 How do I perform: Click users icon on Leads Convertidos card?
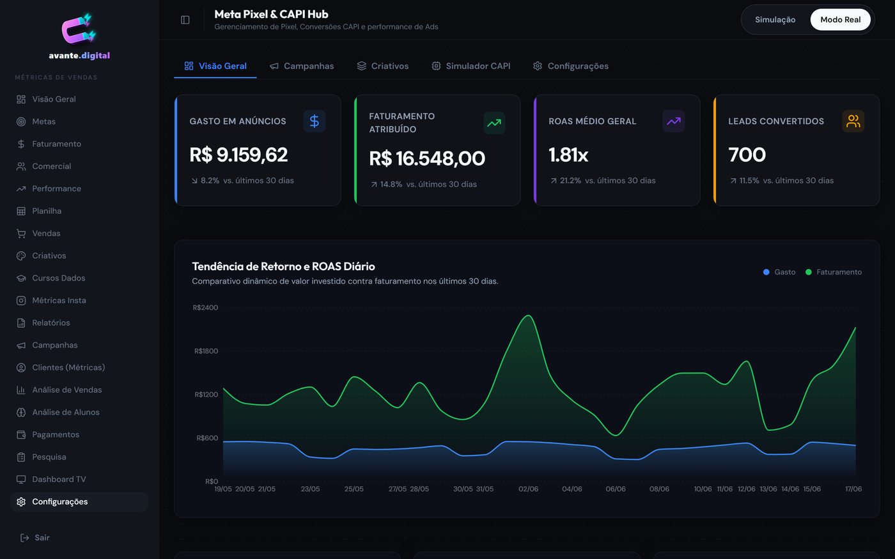(853, 121)
